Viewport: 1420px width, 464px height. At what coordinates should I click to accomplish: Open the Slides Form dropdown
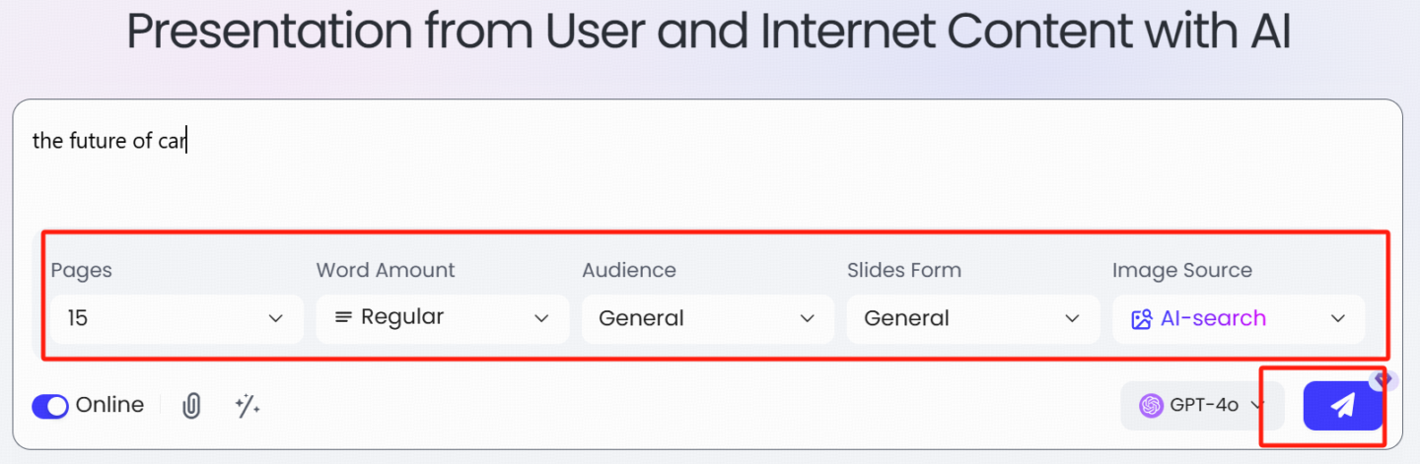(973, 319)
